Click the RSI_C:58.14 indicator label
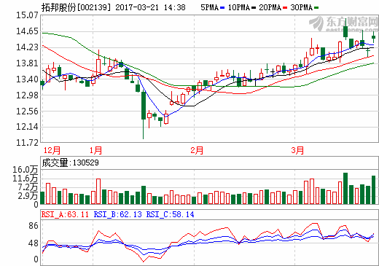 pyautogui.click(x=170, y=214)
